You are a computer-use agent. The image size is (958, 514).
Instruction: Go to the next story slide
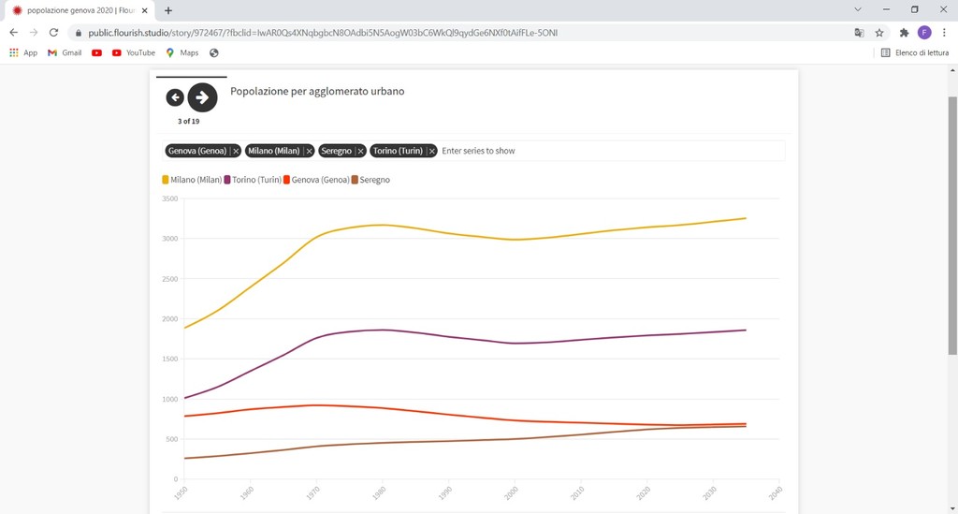coord(202,97)
